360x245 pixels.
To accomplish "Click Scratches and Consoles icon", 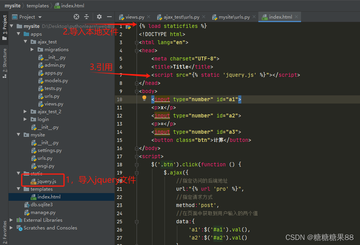I will point(19,228).
